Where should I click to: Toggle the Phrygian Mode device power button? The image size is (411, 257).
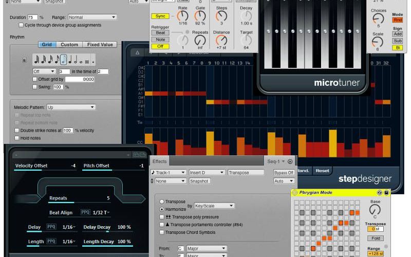(x=294, y=193)
